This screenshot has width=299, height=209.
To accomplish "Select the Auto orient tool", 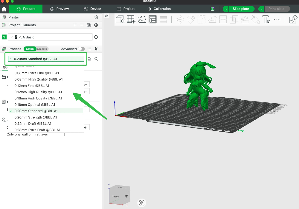I will click(x=142, y=19).
